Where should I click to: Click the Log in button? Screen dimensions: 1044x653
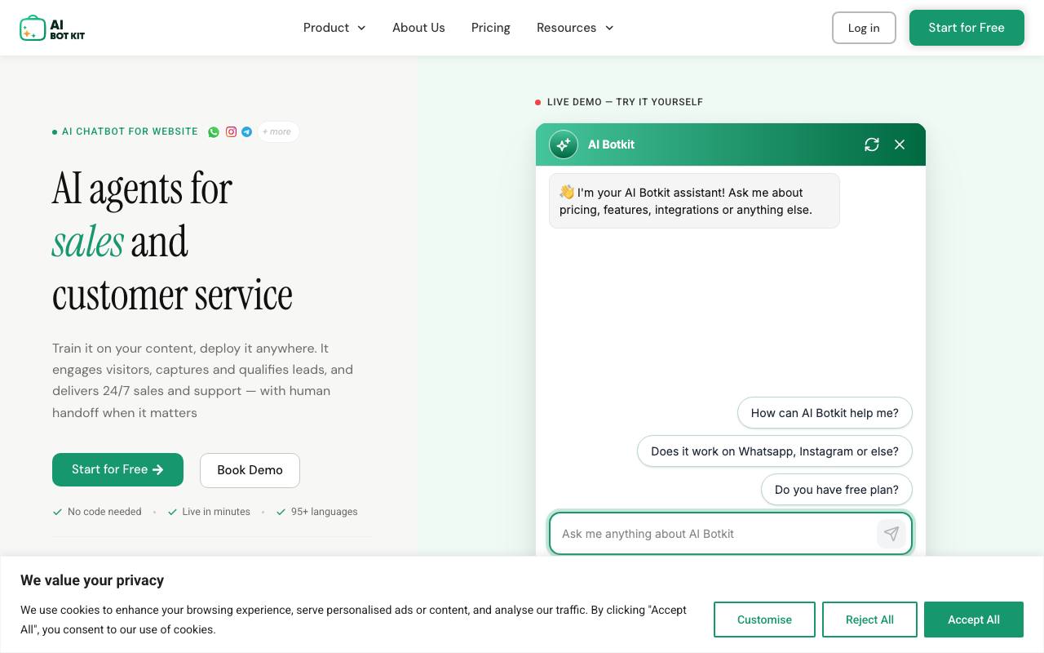click(x=864, y=28)
